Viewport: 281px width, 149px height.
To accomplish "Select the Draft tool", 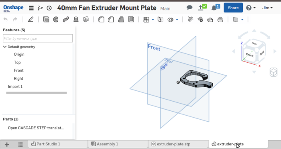I will tap(121, 19).
